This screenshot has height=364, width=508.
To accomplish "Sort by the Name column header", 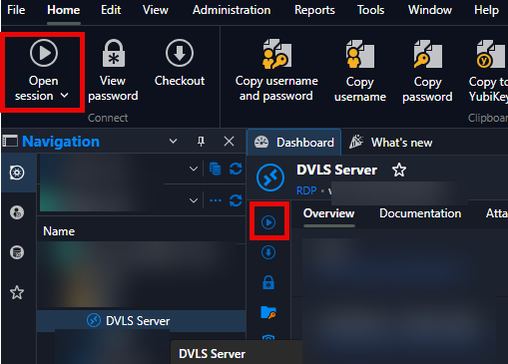I will tap(59, 231).
